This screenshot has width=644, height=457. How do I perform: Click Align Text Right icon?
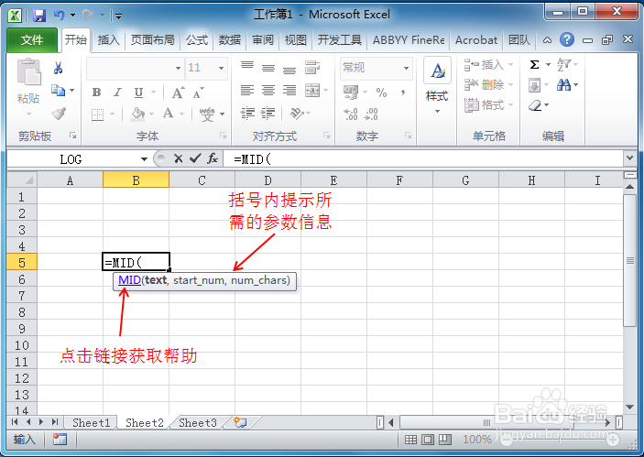(289, 90)
